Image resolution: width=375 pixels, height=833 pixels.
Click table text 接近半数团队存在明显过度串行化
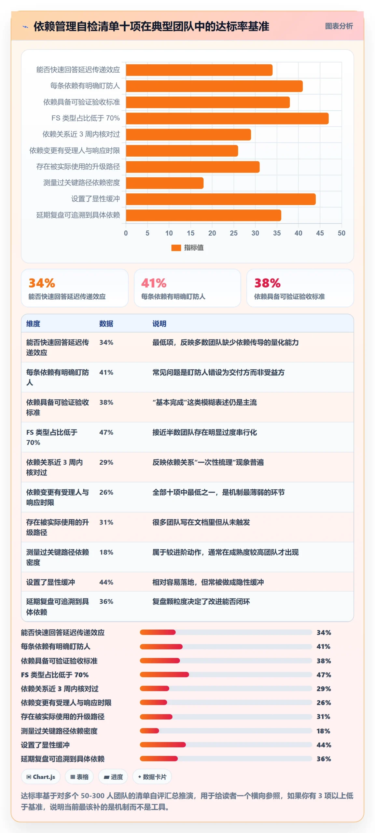[204, 432]
